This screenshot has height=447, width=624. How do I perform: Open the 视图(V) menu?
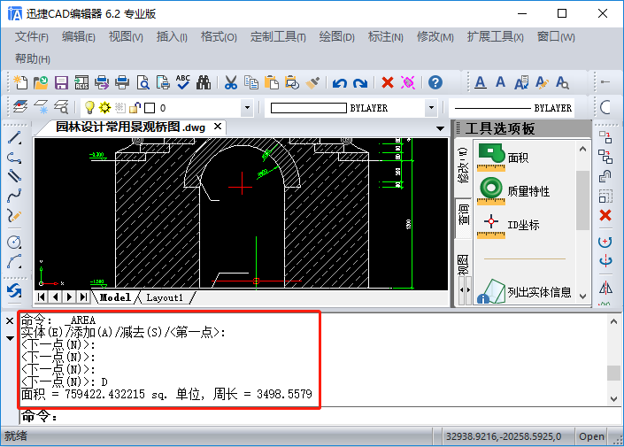click(x=126, y=37)
